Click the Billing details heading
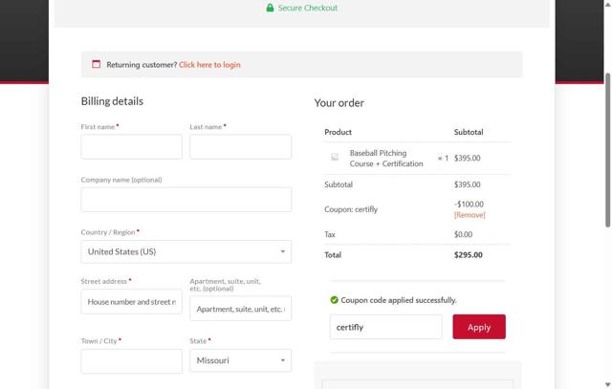Screen dimensions: 612x389 tap(112, 101)
